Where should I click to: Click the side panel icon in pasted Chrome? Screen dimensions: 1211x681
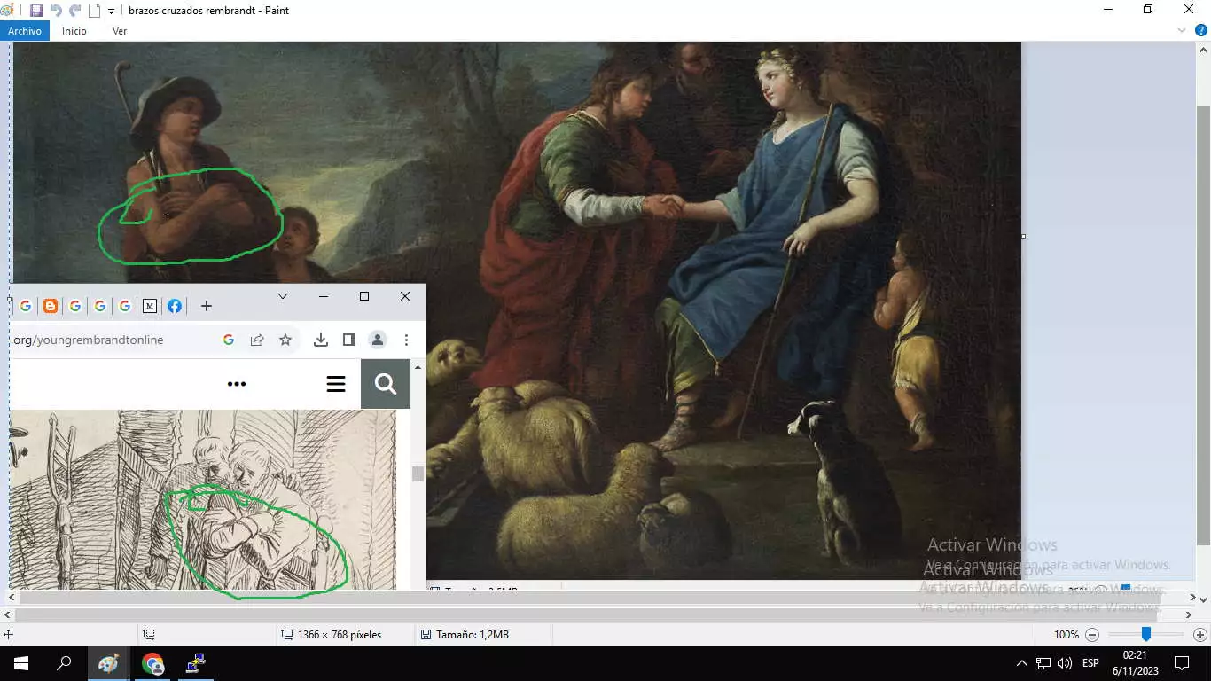pos(349,340)
